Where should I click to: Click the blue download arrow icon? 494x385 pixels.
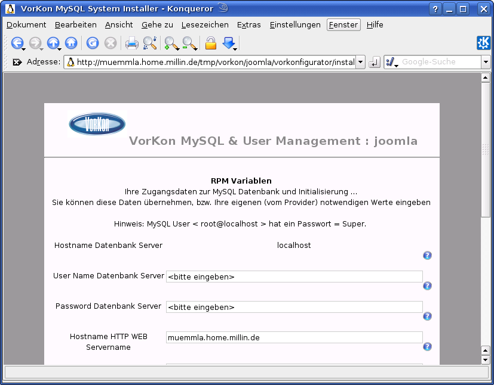click(229, 43)
